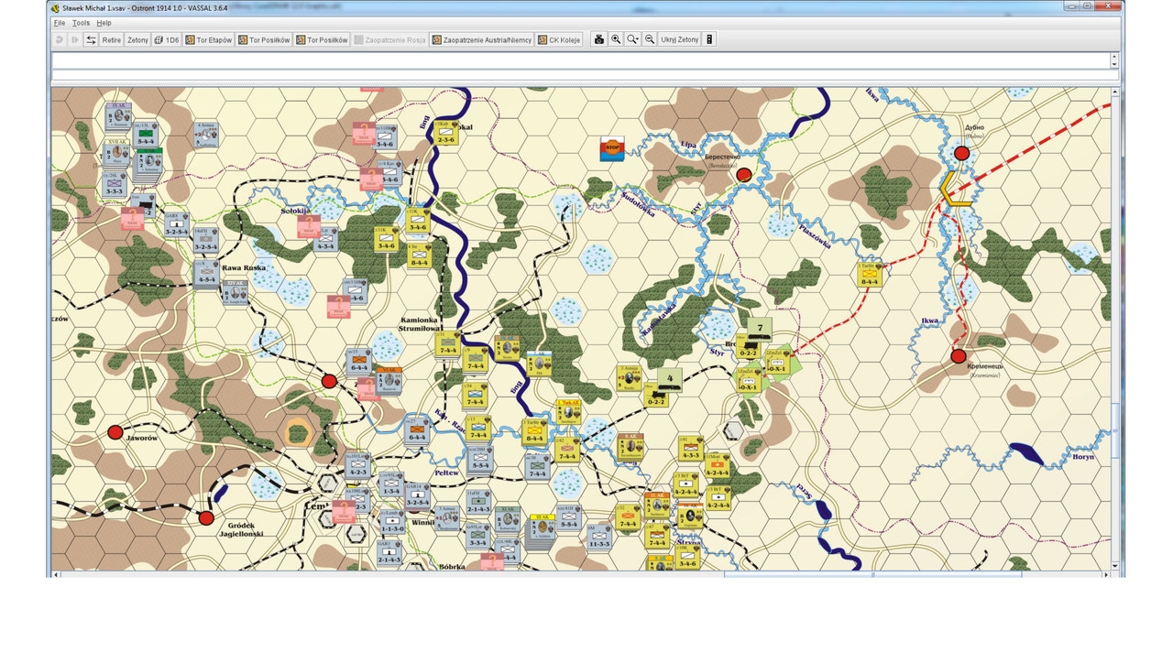Screen dimensions: 1173x652
Task: Select the 8-4-4 counter east of Plaszówka river
Action: (870, 276)
